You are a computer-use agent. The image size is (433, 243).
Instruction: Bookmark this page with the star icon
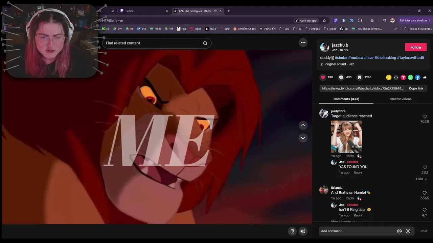pos(324,20)
